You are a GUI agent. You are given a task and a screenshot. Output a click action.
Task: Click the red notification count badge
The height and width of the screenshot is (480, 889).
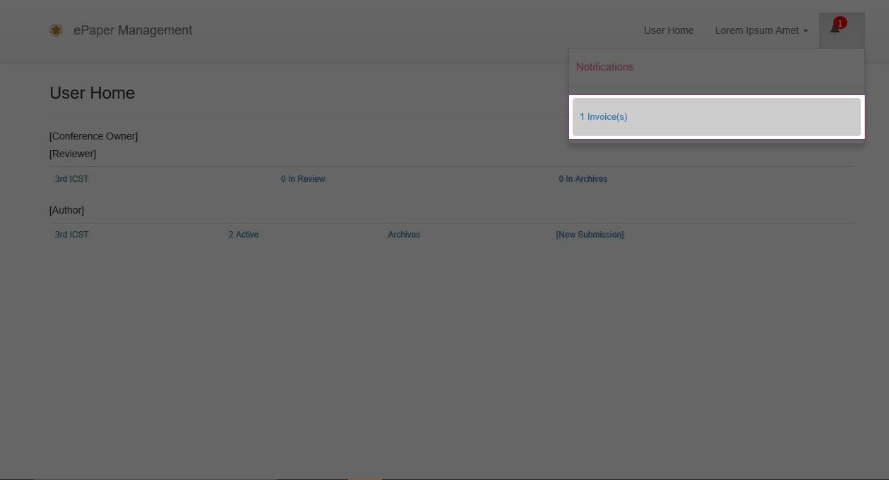point(840,23)
